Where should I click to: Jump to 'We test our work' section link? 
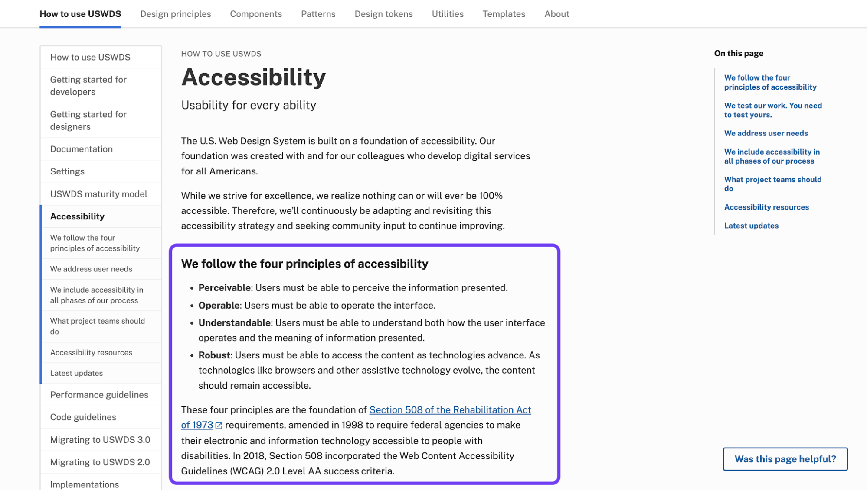coord(773,110)
